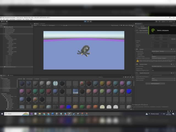Open the Window menu
Viewport: 176px width, 132px height.
click(27, 20)
